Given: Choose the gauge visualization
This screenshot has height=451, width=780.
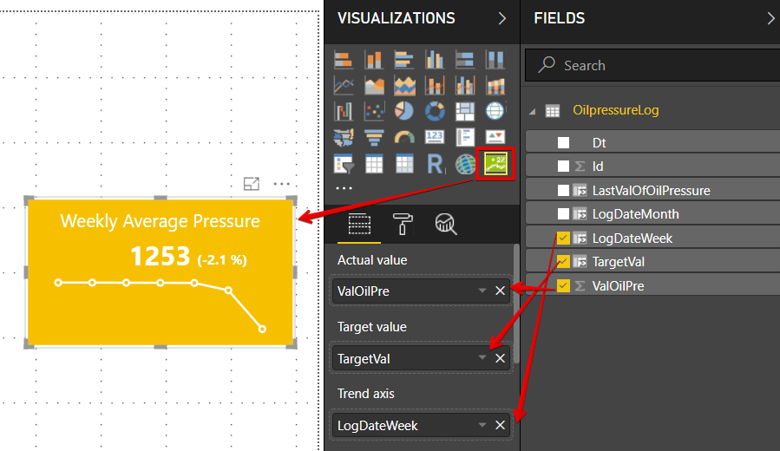Looking at the screenshot, I should (x=405, y=138).
